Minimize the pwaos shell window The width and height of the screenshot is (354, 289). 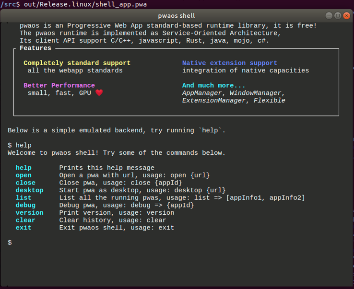click(x=329, y=15)
